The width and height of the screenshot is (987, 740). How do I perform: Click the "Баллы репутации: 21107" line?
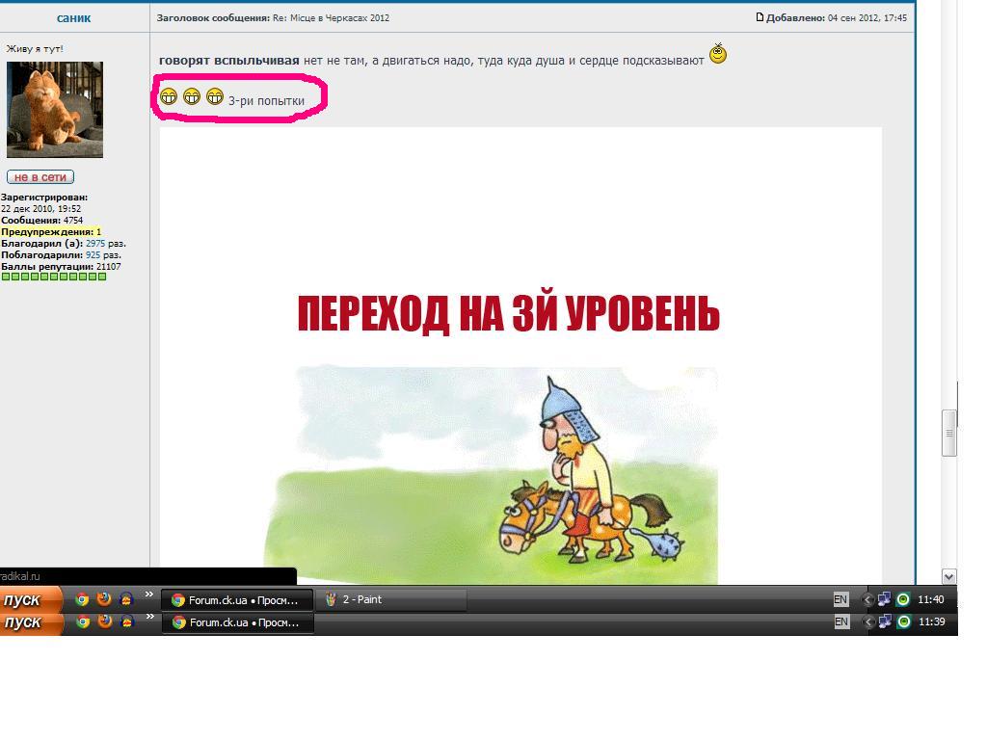(x=61, y=267)
